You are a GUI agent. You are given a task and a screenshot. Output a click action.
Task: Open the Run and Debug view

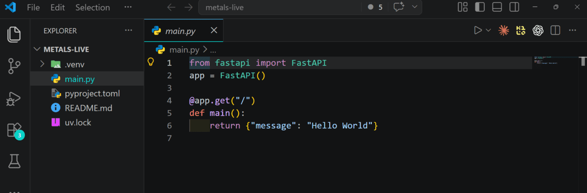[14, 98]
